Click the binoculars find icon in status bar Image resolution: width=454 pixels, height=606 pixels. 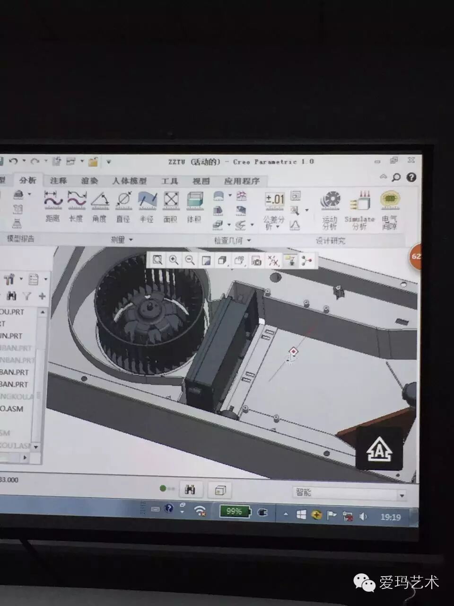[x=191, y=490]
